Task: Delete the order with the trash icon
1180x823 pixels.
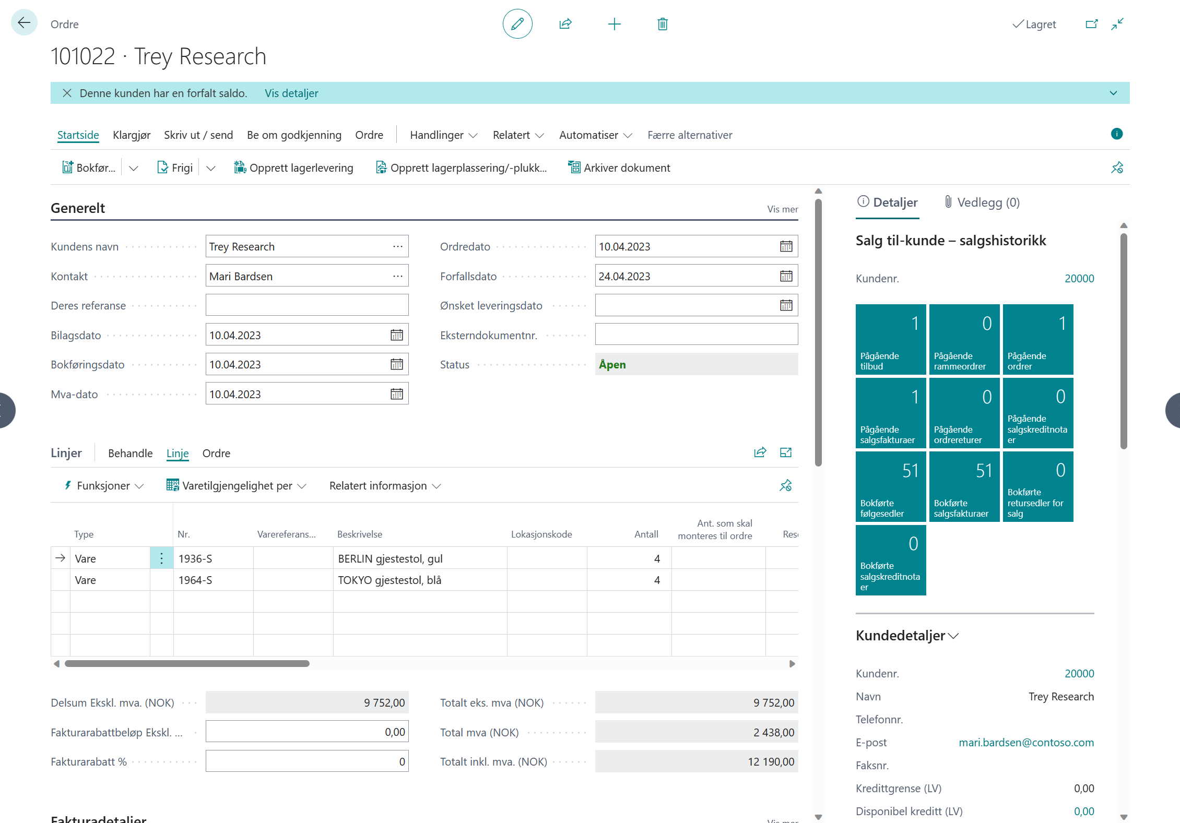Action: pos(663,24)
